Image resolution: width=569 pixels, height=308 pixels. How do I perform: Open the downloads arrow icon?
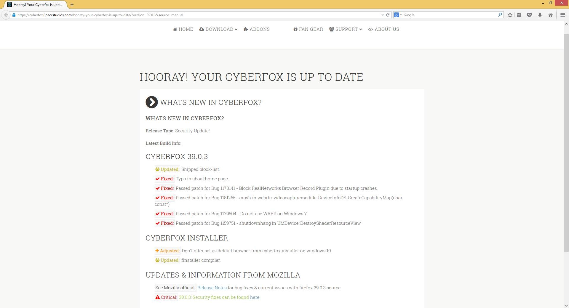coord(540,15)
